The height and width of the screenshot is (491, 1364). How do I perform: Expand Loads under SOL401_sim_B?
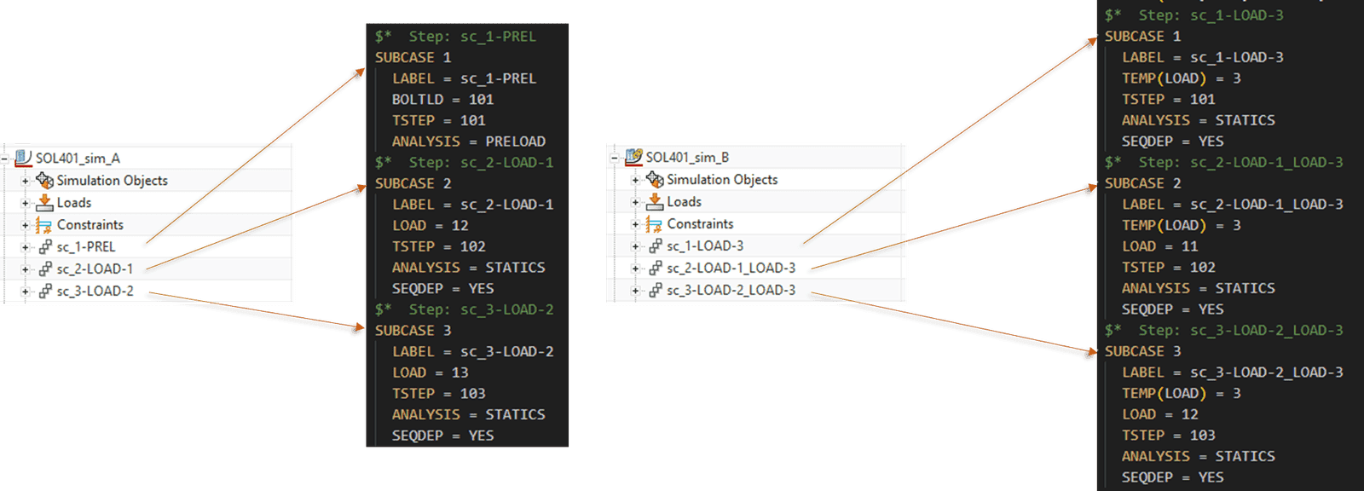point(635,202)
